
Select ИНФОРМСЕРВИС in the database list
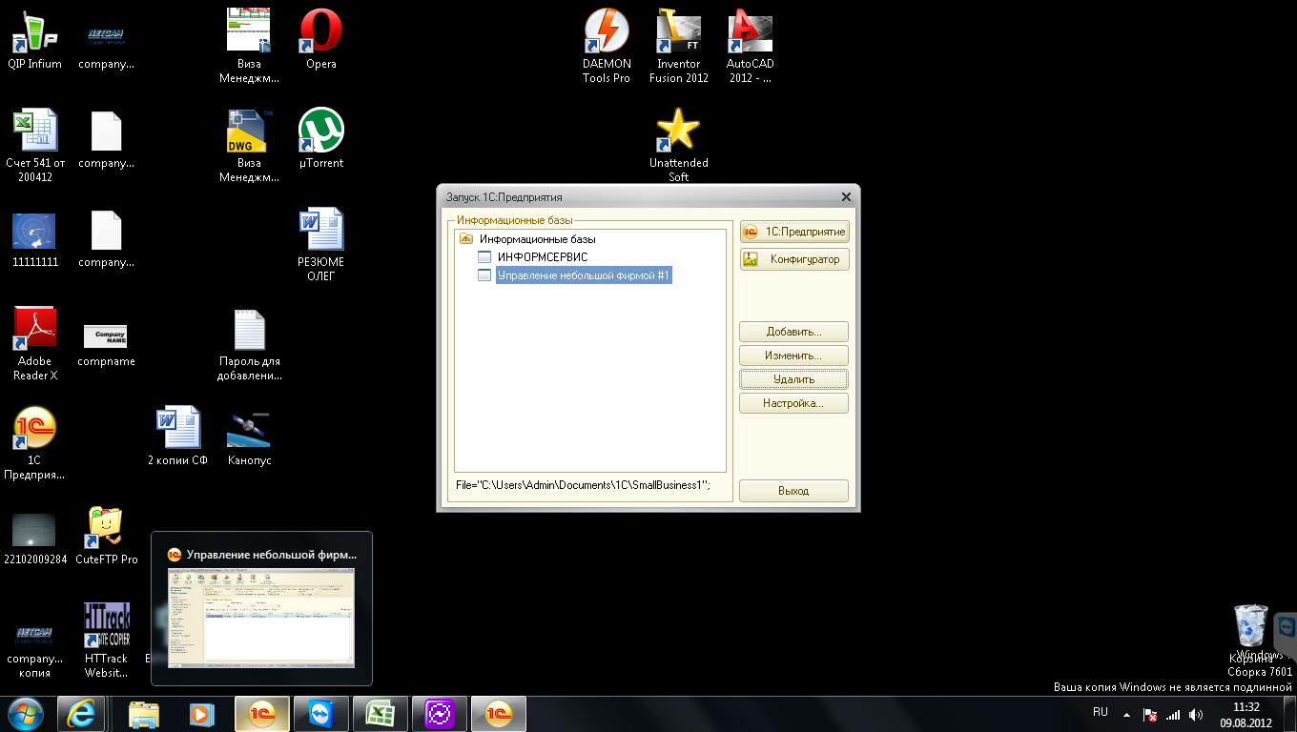[x=542, y=257]
